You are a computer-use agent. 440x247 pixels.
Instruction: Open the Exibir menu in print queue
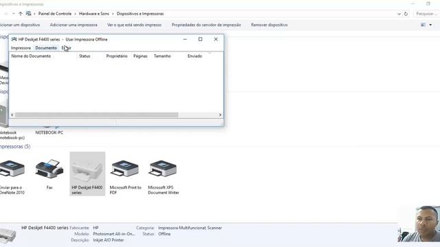[x=66, y=48]
